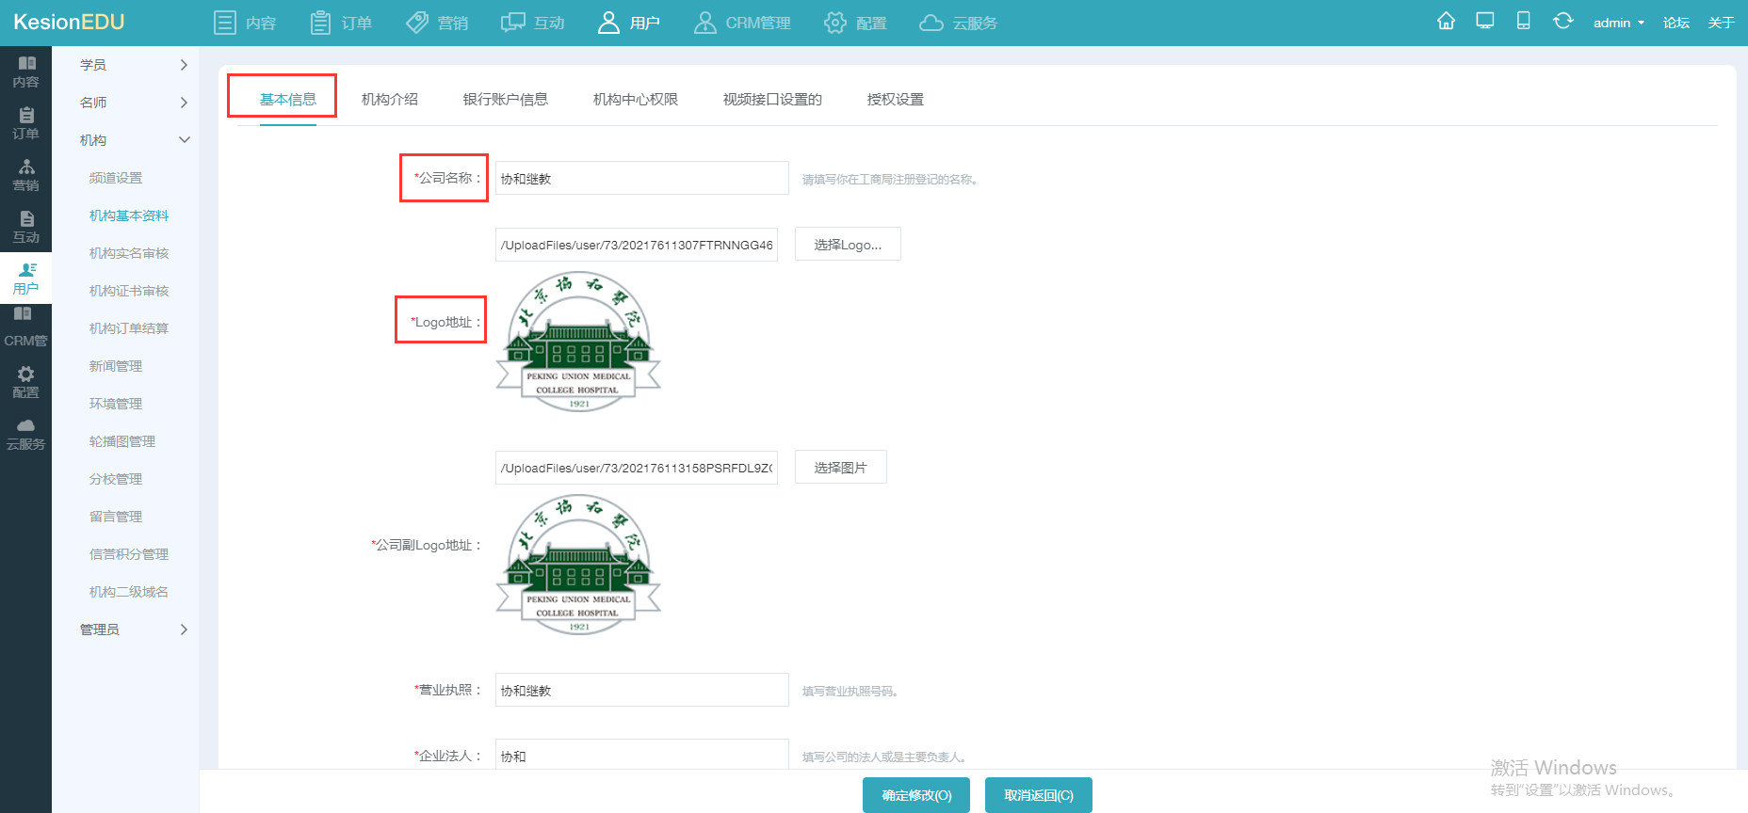This screenshot has width=1748, height=813.
Task: Click the home icon in top bar
Action: pos(1446,22)
